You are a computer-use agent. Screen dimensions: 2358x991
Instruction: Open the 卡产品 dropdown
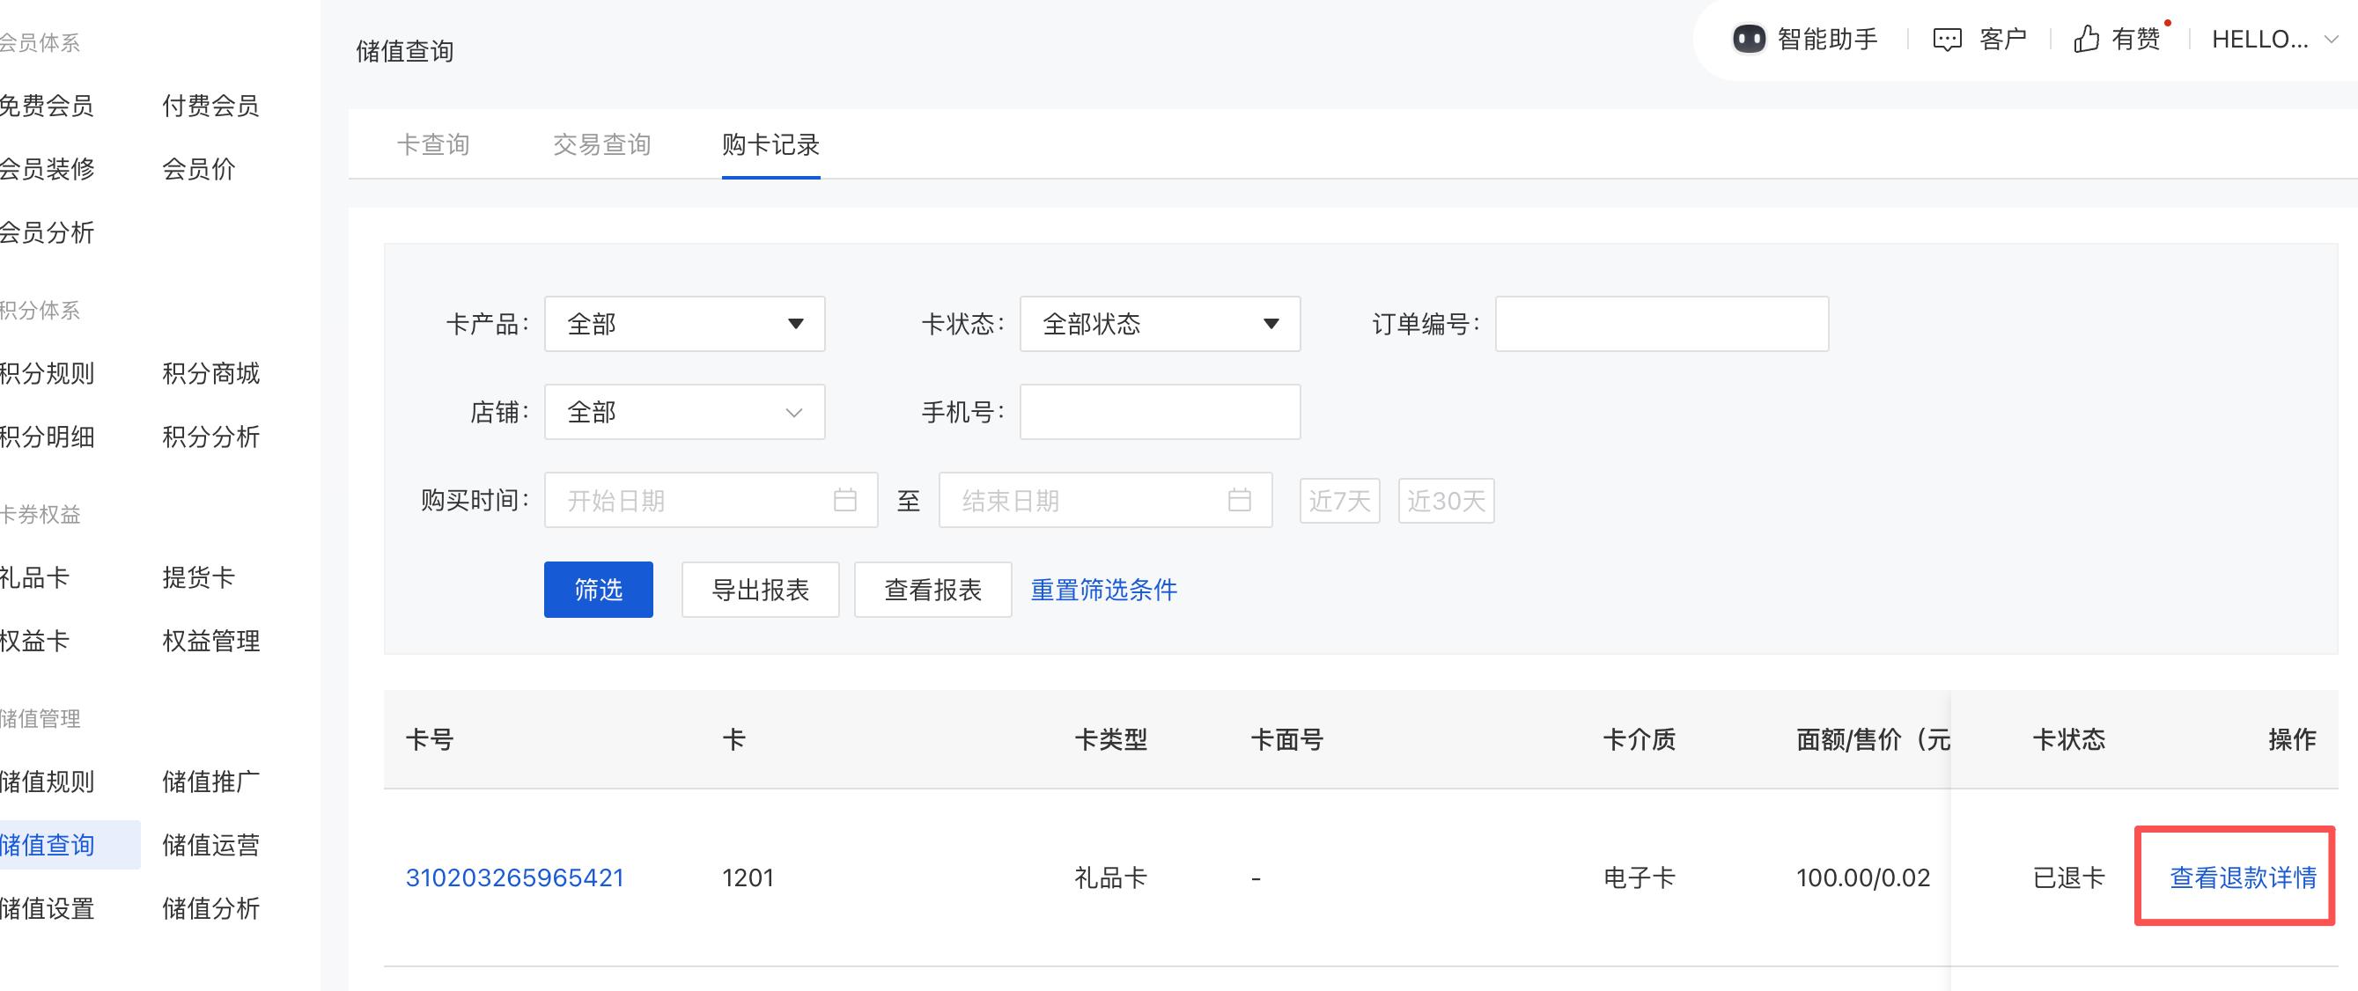(685, 324)
